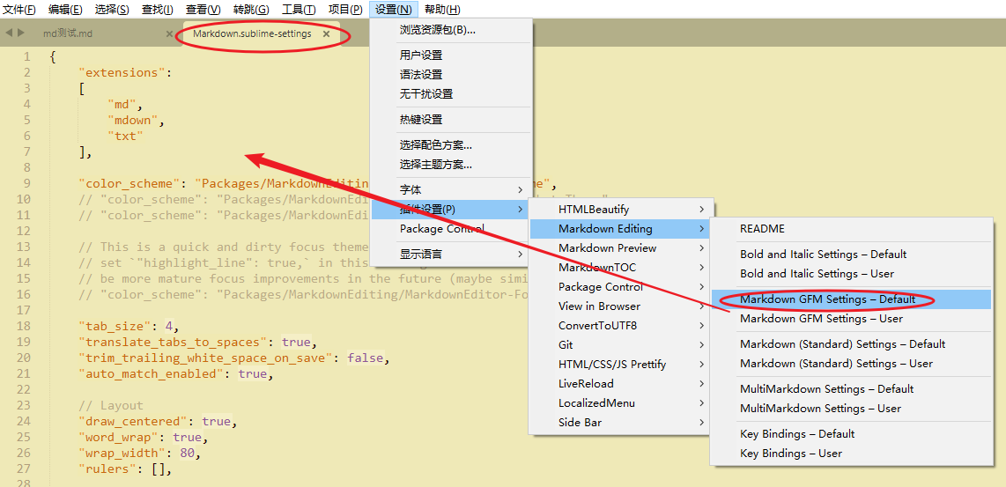The width and height of the screenshot is (1006, 487).
Task: Click the "wrap_width" key on line 26
Action: coord(122,453)
